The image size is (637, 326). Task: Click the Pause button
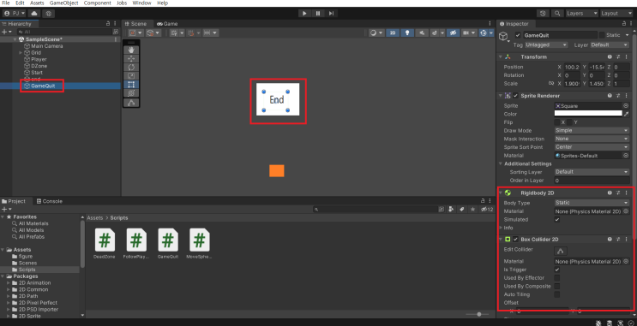tap(318, 14)
